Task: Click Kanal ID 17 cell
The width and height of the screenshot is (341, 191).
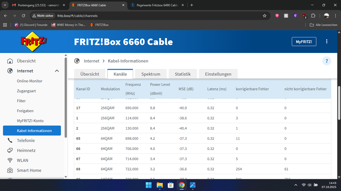Action: click(x=78, y=108)
